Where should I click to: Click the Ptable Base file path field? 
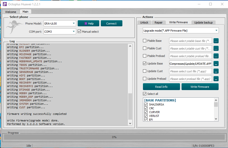tap(190, 41)
